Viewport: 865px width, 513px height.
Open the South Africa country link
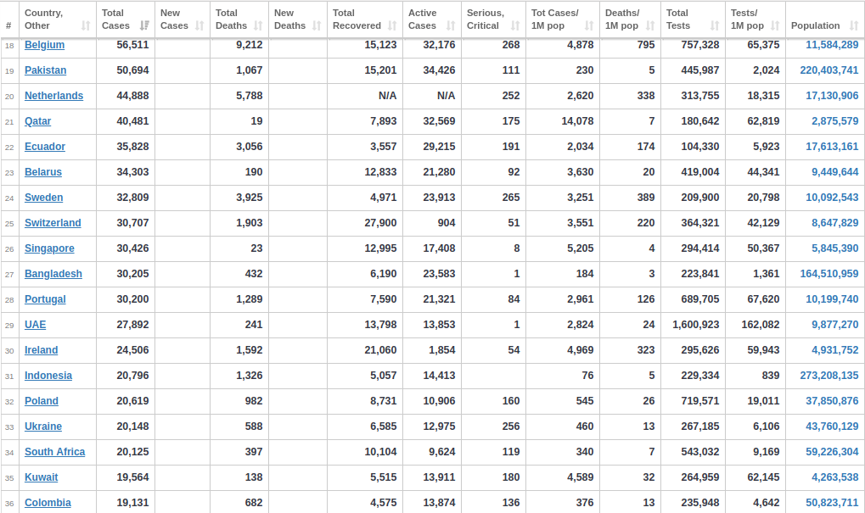[x=55, y=452]
